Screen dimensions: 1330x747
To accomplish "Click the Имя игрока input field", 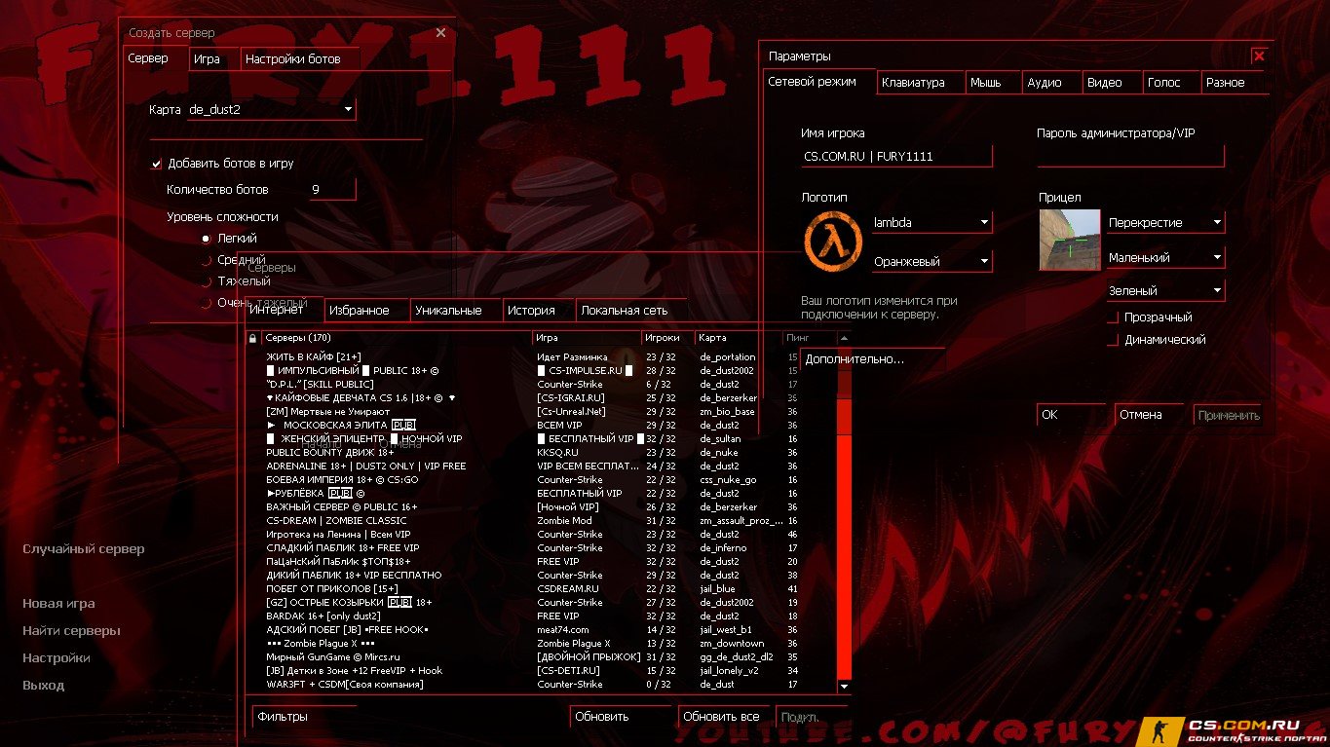I will pos(896,156).
